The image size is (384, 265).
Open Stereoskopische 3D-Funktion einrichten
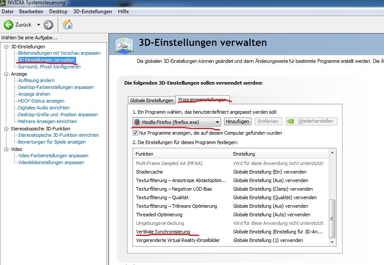click(59, 135)
